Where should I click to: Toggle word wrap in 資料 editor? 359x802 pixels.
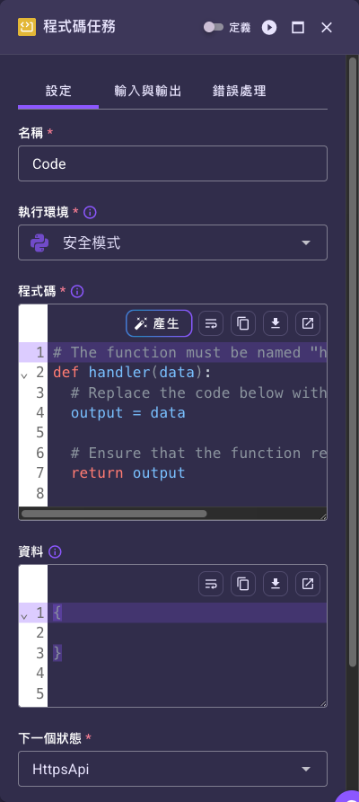tap(211, 584)
